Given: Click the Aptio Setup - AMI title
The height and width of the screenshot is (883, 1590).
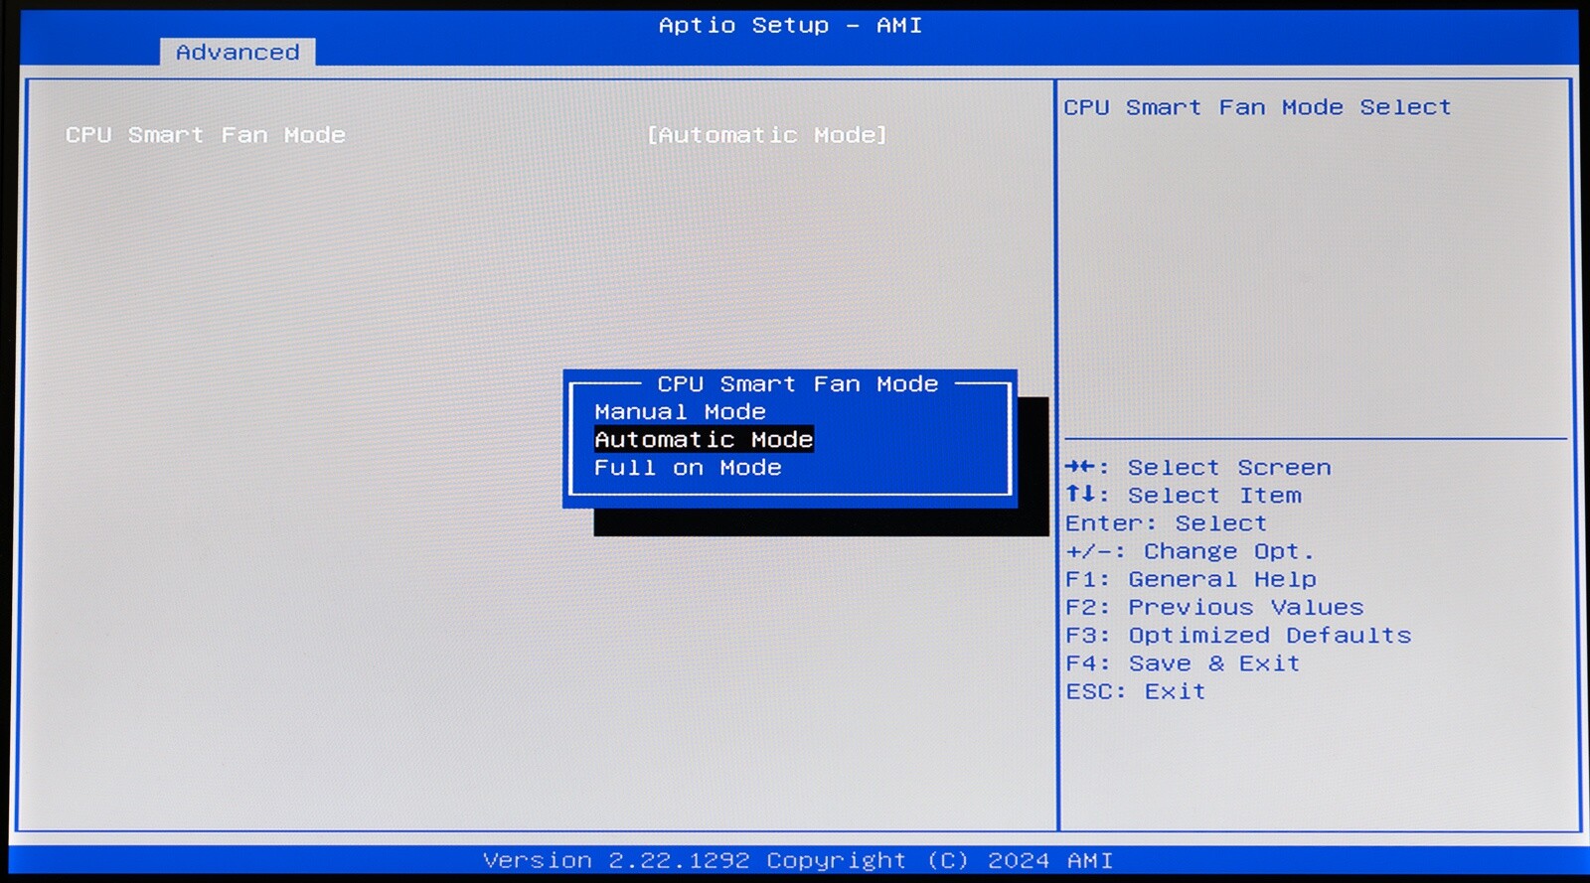Looking at the screenshot, I should pyautogui.click(x=790, y=26).
